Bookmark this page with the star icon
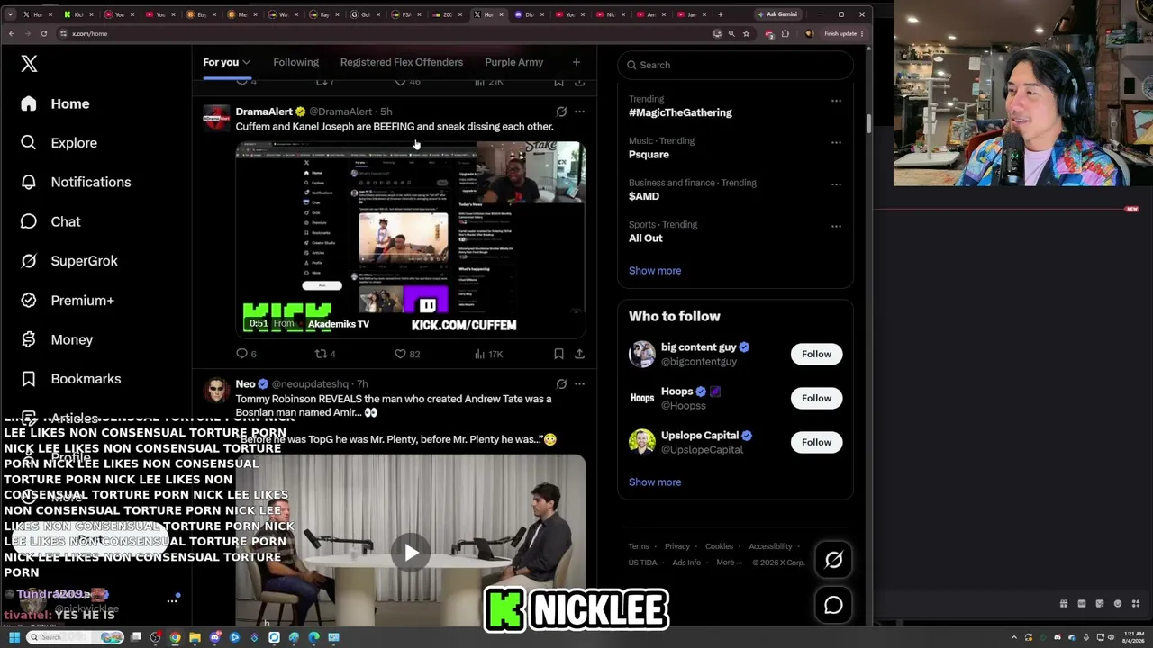Image resolution: width=1153 pixels, height=648 pixels. (746, 33)
